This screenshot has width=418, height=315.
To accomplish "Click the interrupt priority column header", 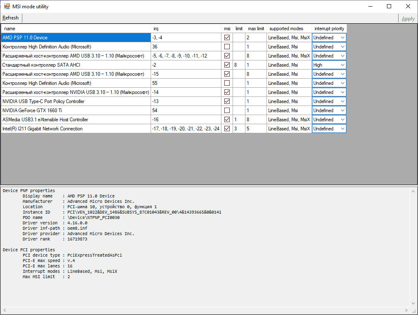I will coord(329,29).
